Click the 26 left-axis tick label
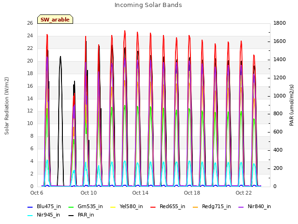Viewport: 298px width, 224px height. pyautogui.click(x=30, y=23)
